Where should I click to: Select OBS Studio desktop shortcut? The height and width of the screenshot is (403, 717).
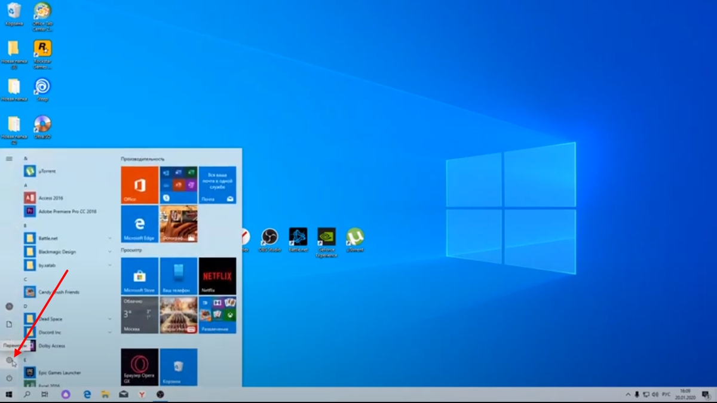(269, 240)
